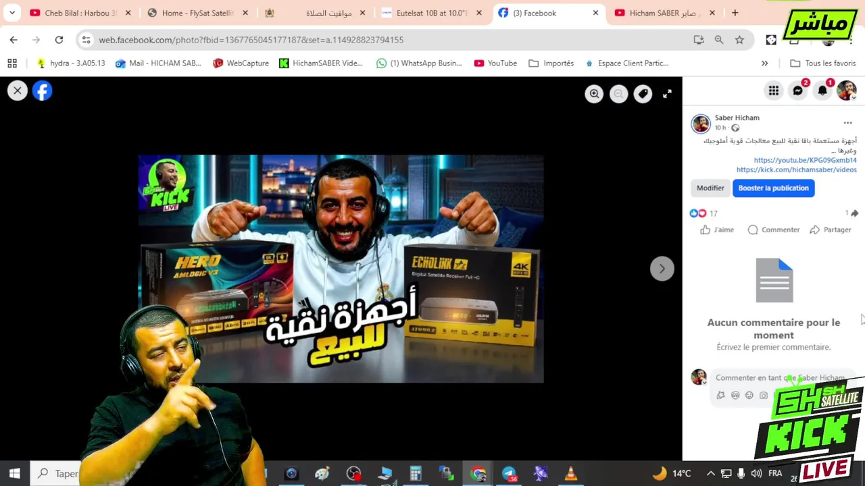Image resolution: width=865 pixels, height=486 pixels.
Task: Open Telegram from the taskbar
Action: coord(510,473)
